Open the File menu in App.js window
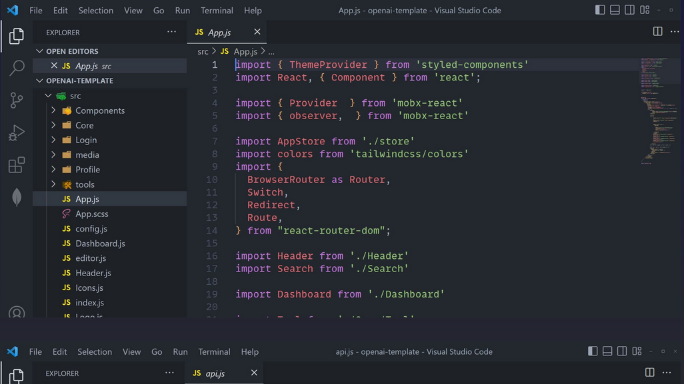The image size is (684, 384). [36, 11]
